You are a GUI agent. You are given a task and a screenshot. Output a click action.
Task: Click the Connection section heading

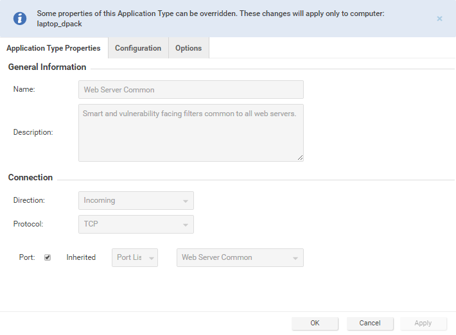pyautogui.click(x=30, y=177)
